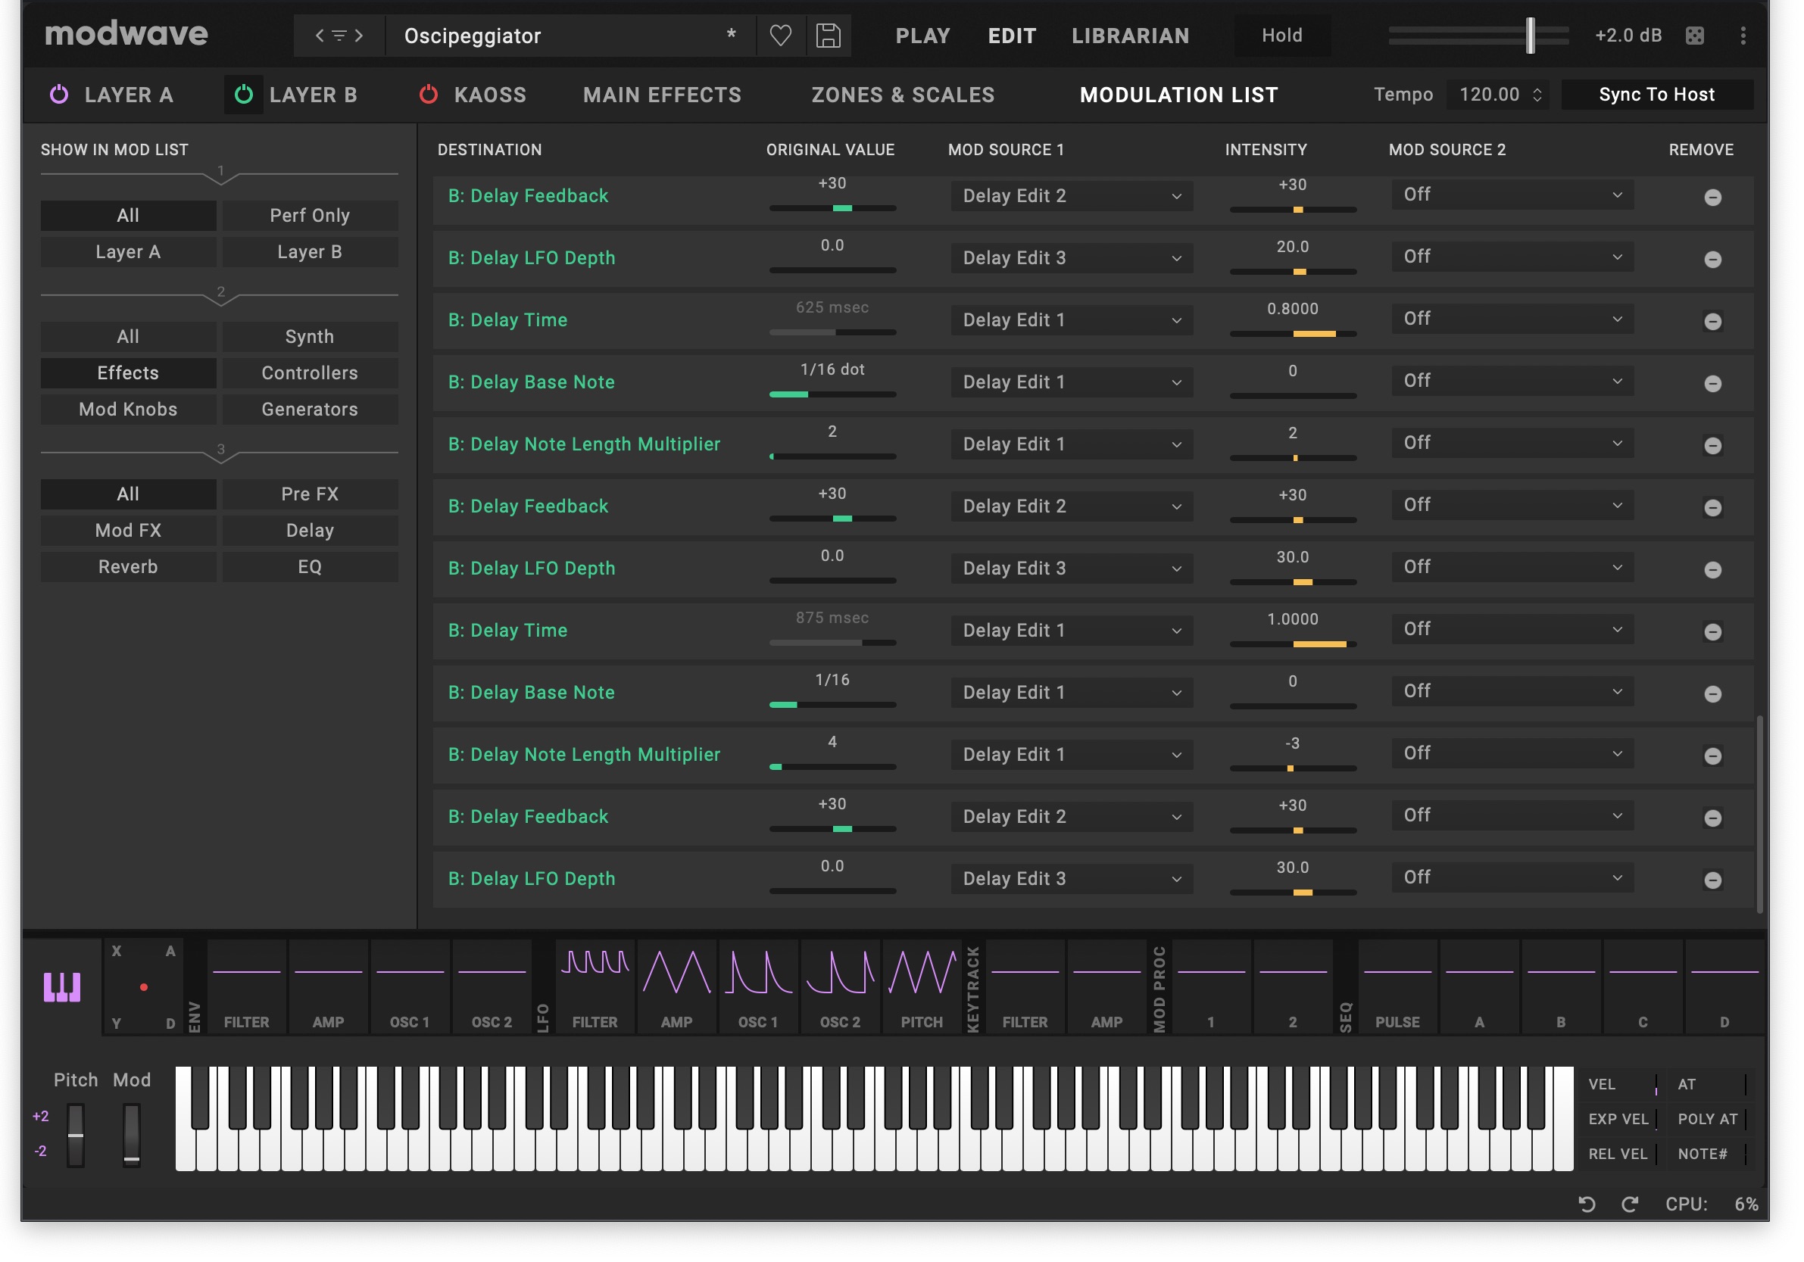Click the purple keyboard icon
The height and width of the screenshot is (1262, 1804).
pos(62,987)
